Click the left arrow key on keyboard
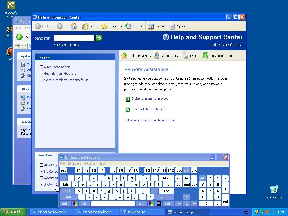This screenshot has height=216, width=288. [x=179, y=204]
